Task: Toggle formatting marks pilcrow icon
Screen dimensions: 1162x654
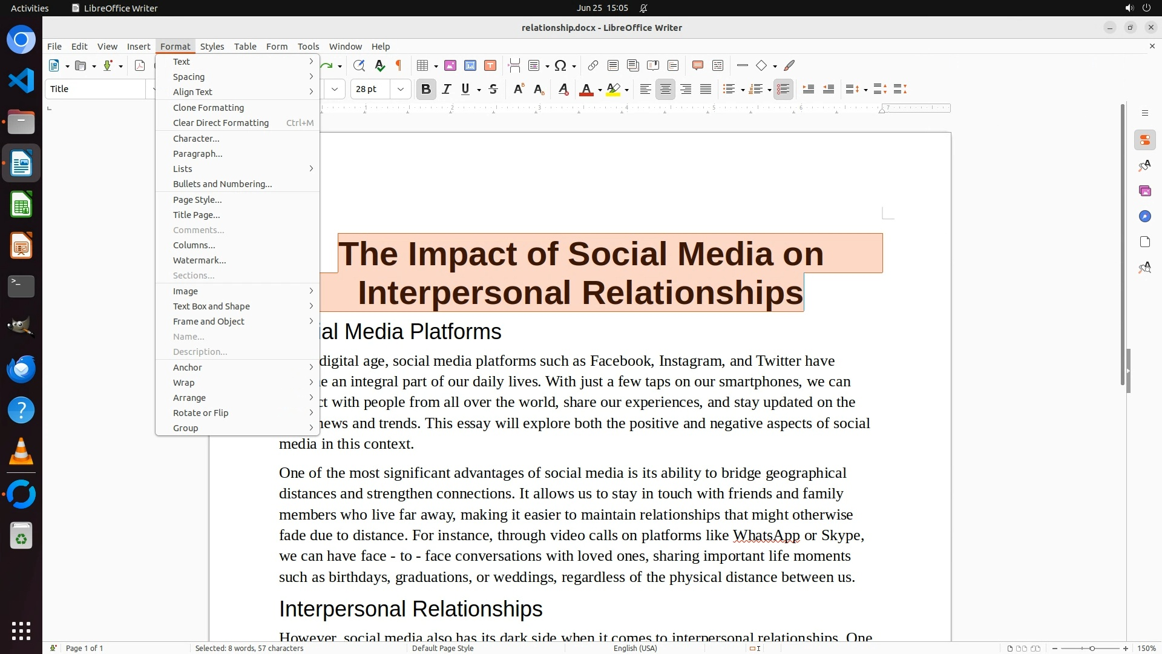Action: point(398,65)
